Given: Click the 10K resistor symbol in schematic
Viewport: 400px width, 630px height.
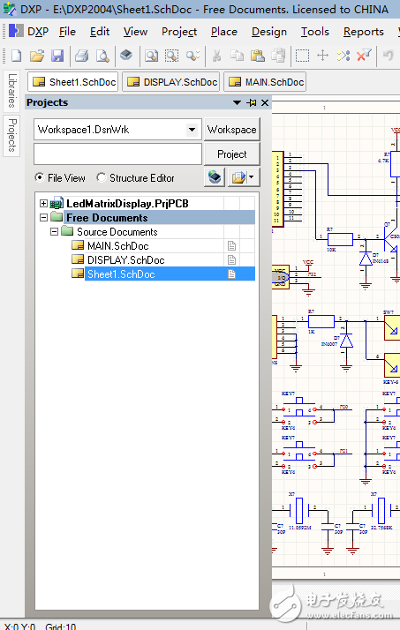Looking at the screenshot, I should 340,239.
